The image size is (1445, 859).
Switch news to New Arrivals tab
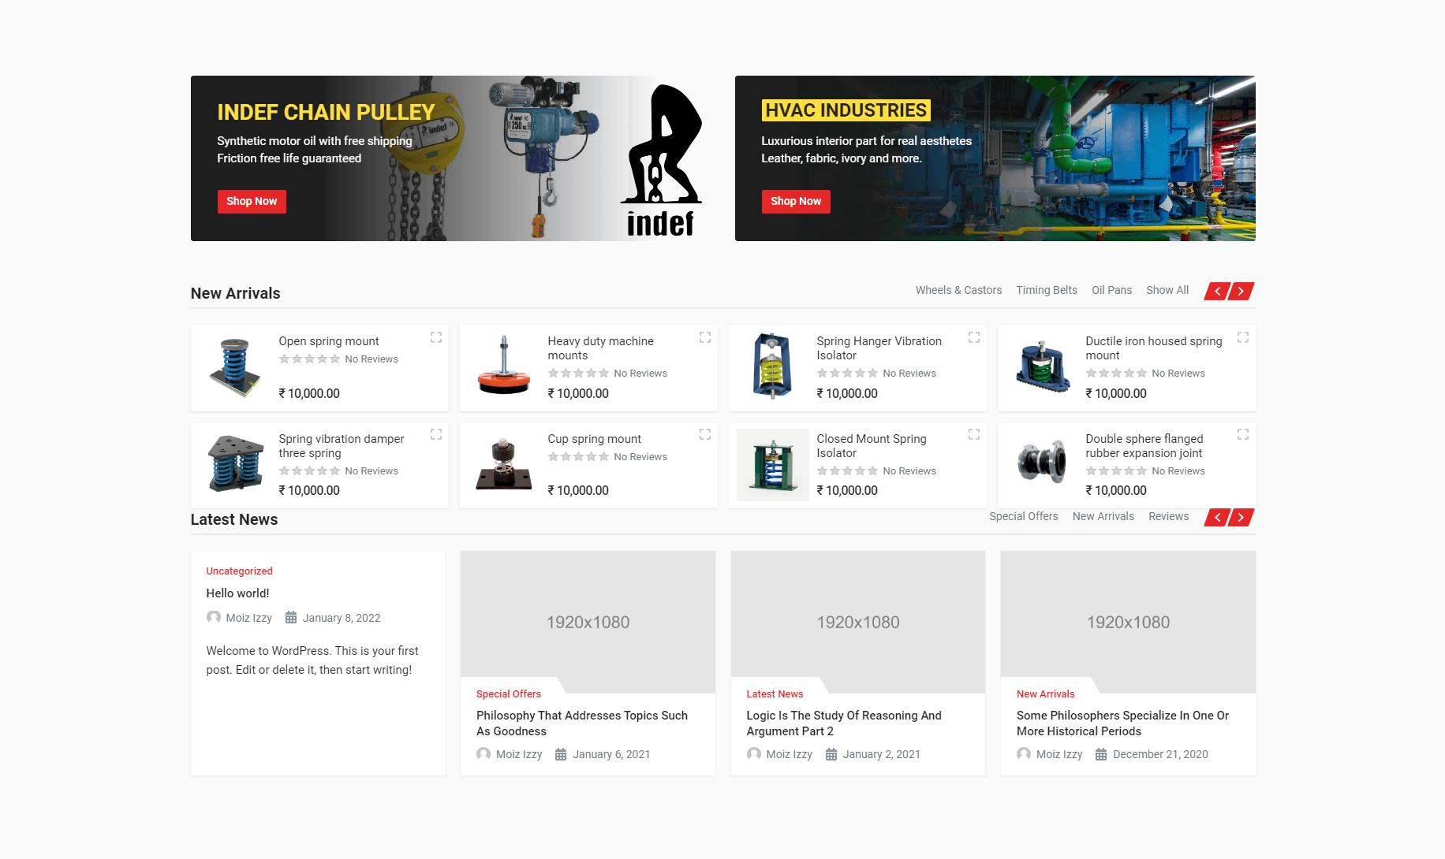tap(1103, 516)
